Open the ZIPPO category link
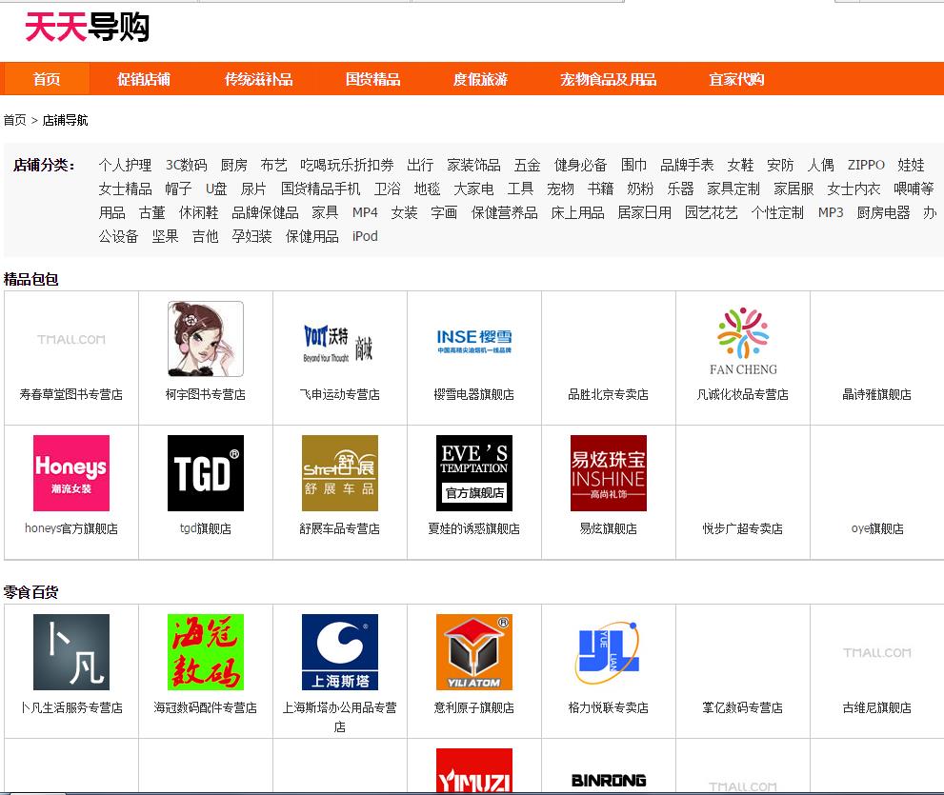944x795 pixels. 866,165
